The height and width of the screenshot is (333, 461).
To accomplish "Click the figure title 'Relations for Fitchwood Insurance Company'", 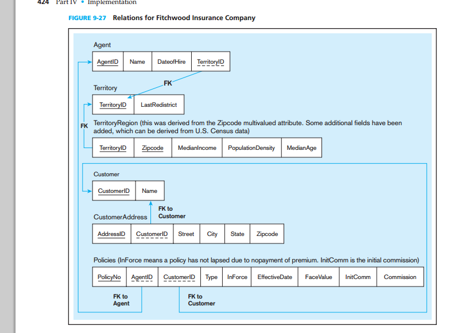I will pyautogui.click(x=184, y=18).
